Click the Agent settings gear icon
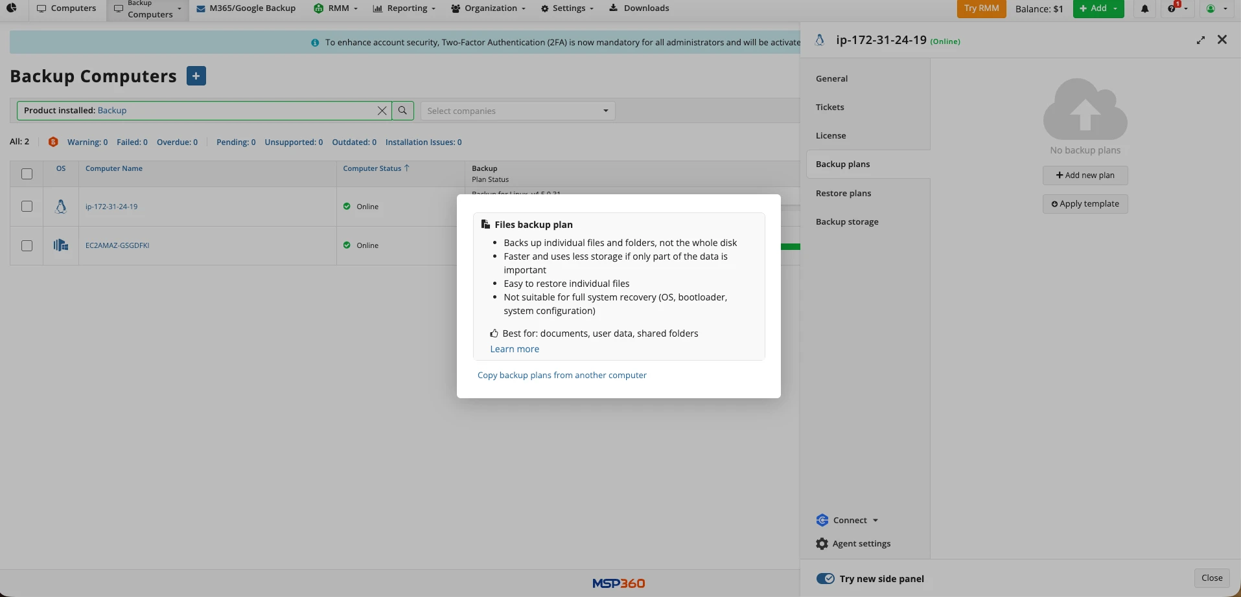 822,544
